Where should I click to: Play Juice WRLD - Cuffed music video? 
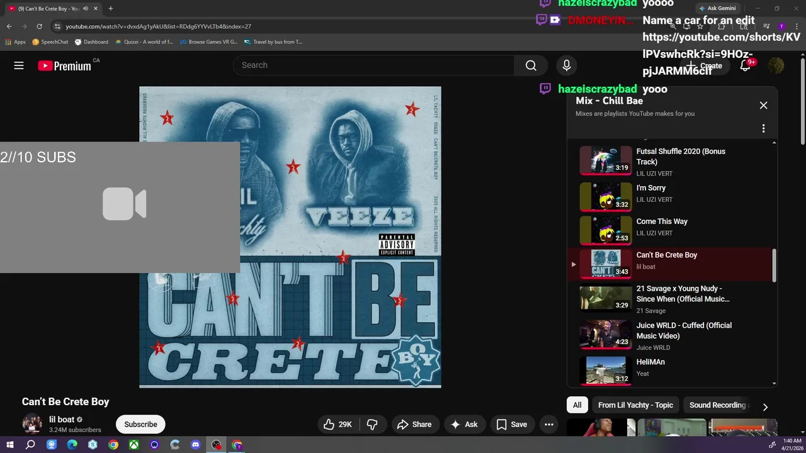(671, 335)
